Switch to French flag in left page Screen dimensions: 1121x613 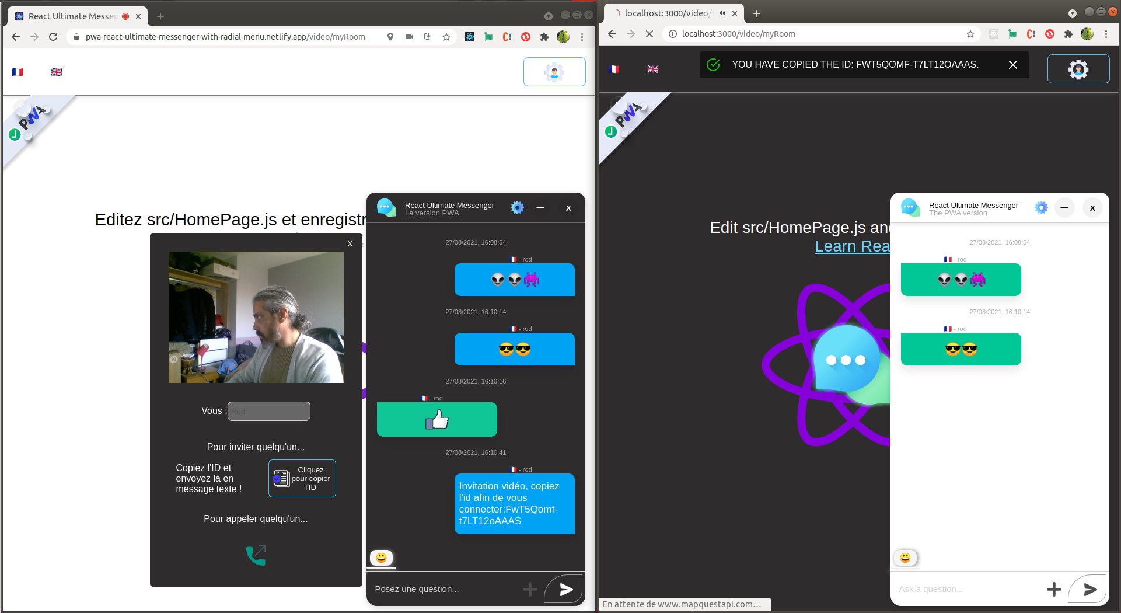18,72
